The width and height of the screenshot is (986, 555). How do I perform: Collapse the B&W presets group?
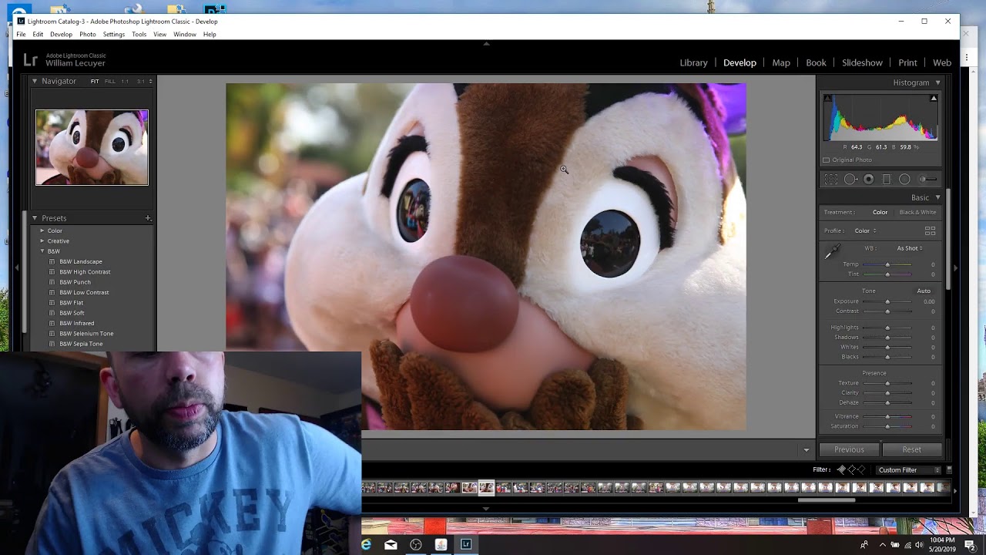[42, 251]
